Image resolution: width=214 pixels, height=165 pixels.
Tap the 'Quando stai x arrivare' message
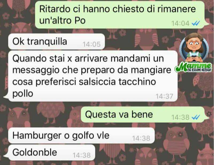click(x=91, y=76)
